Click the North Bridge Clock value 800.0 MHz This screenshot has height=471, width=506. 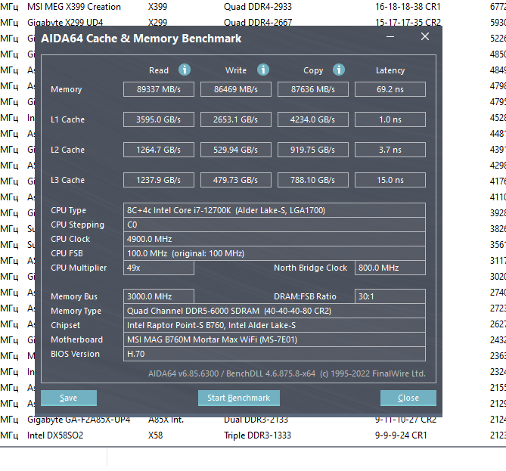[x=390, y=268]
